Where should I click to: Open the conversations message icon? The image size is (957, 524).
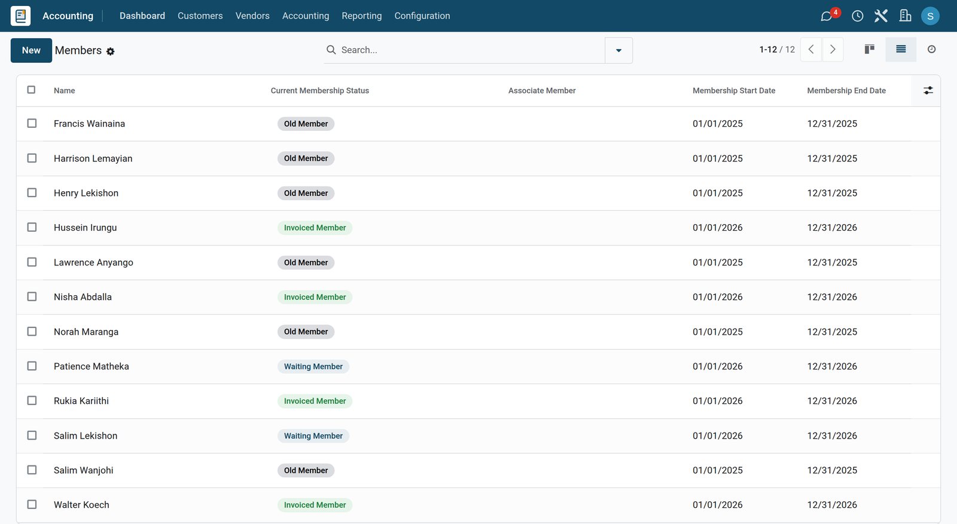click(827, 16)
